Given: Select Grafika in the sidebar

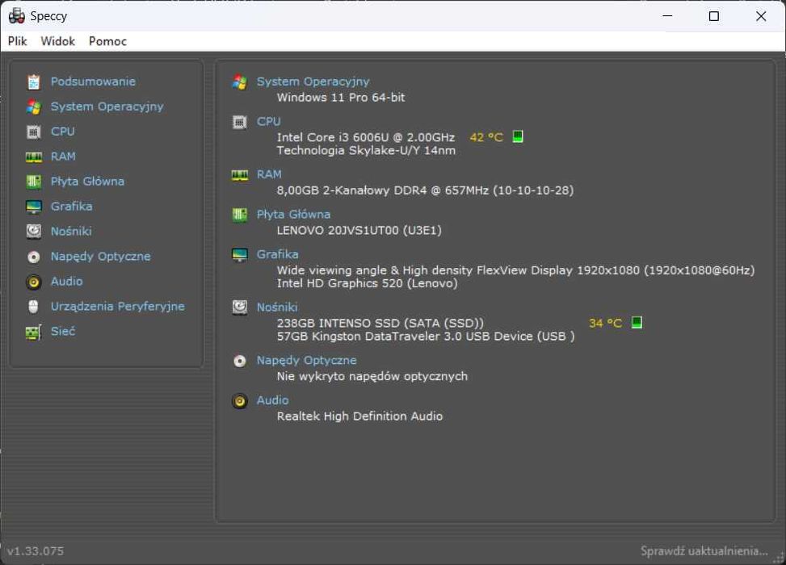Looking at the screenshot, I should (x=72, y=207).
